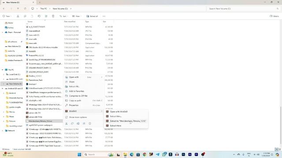
Task: Open the Windows Start menu
Action: pyautogui.click(x=79, y=154)
